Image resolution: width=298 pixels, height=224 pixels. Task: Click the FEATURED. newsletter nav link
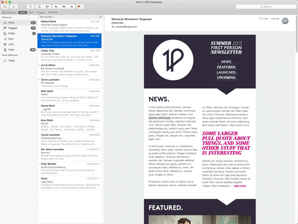pos(226,67)
